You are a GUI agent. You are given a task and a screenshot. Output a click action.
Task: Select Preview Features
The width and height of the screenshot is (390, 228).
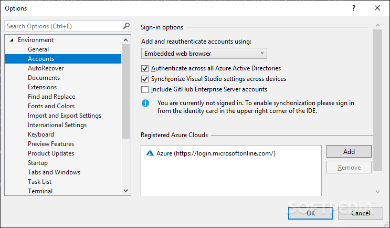pos(51,144)
